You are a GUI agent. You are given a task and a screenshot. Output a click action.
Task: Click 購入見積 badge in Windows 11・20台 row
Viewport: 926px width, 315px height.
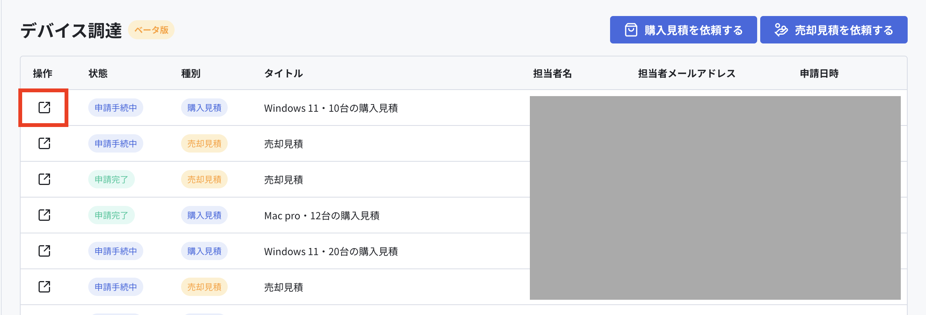pyautogui.click(x=204, y=251)
